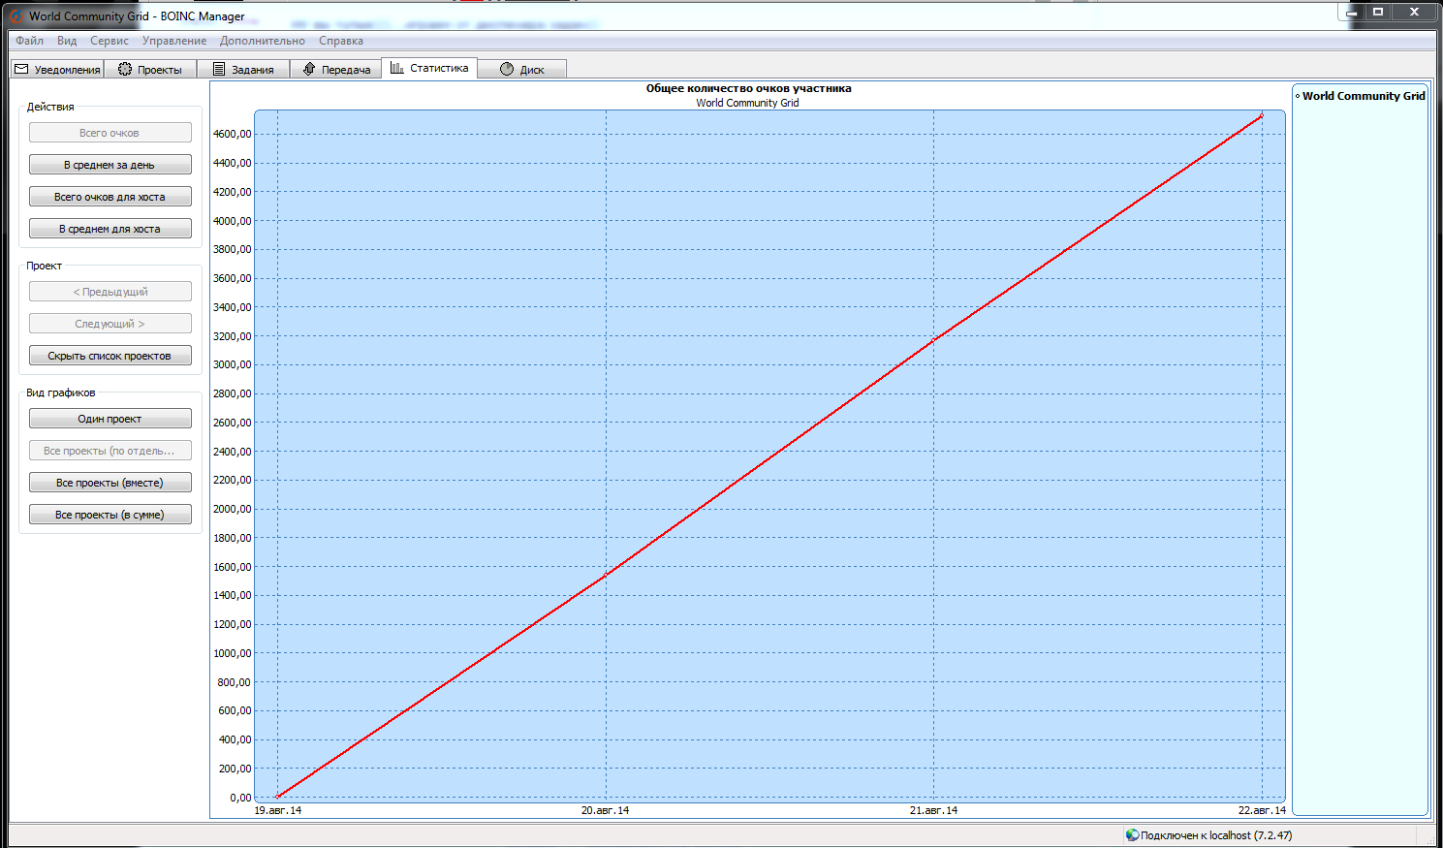Click the Вид графиков group label

coord(61,393)
